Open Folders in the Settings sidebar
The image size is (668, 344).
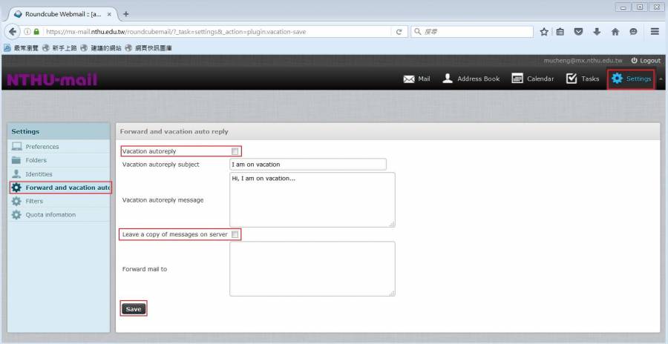pyautogui.click(x=36, y=160)
